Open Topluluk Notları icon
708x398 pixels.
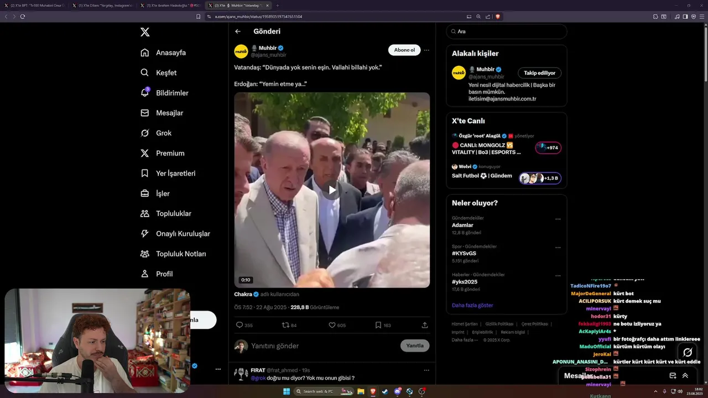(144, 254)
